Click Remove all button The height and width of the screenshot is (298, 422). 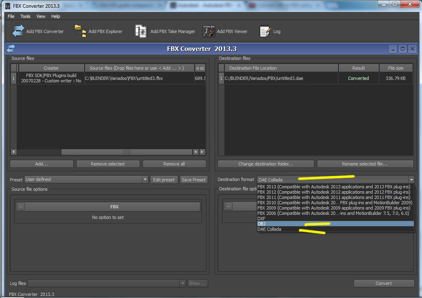(174, 164)
